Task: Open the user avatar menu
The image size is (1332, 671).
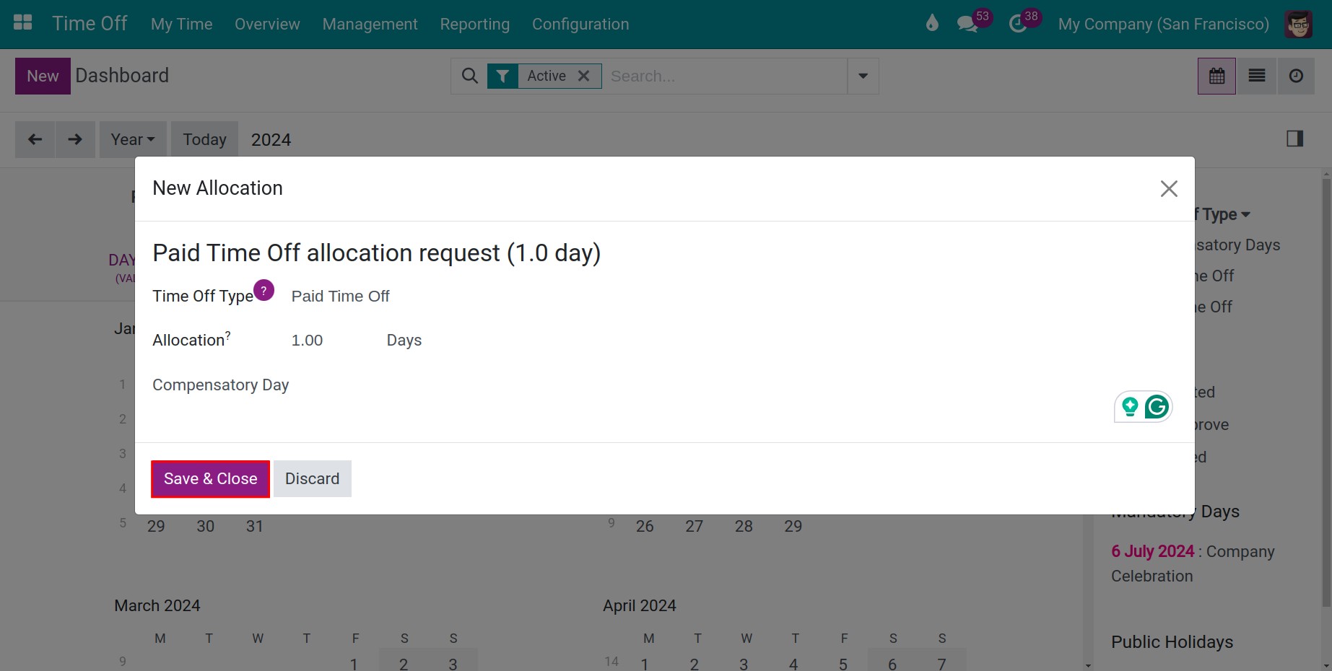Action: pos(1298,24)
